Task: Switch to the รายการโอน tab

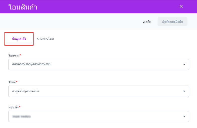Action: tap(45, 39)
